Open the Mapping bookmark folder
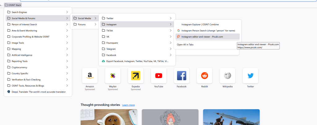The image size is (317, 125). click(38, 49)
